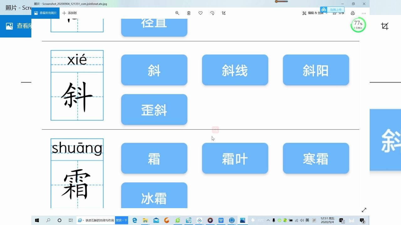The width and height of the screenshot is (401, 225).
Task: Open clock showing 12:51 周五
Action: 327,220
